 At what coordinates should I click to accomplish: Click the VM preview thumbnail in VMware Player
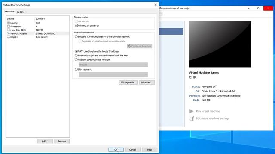point(220,44)
